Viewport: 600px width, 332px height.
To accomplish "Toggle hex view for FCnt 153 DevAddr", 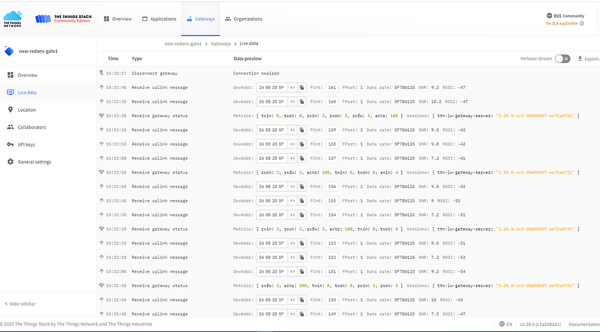I will (x=292, y=243).
